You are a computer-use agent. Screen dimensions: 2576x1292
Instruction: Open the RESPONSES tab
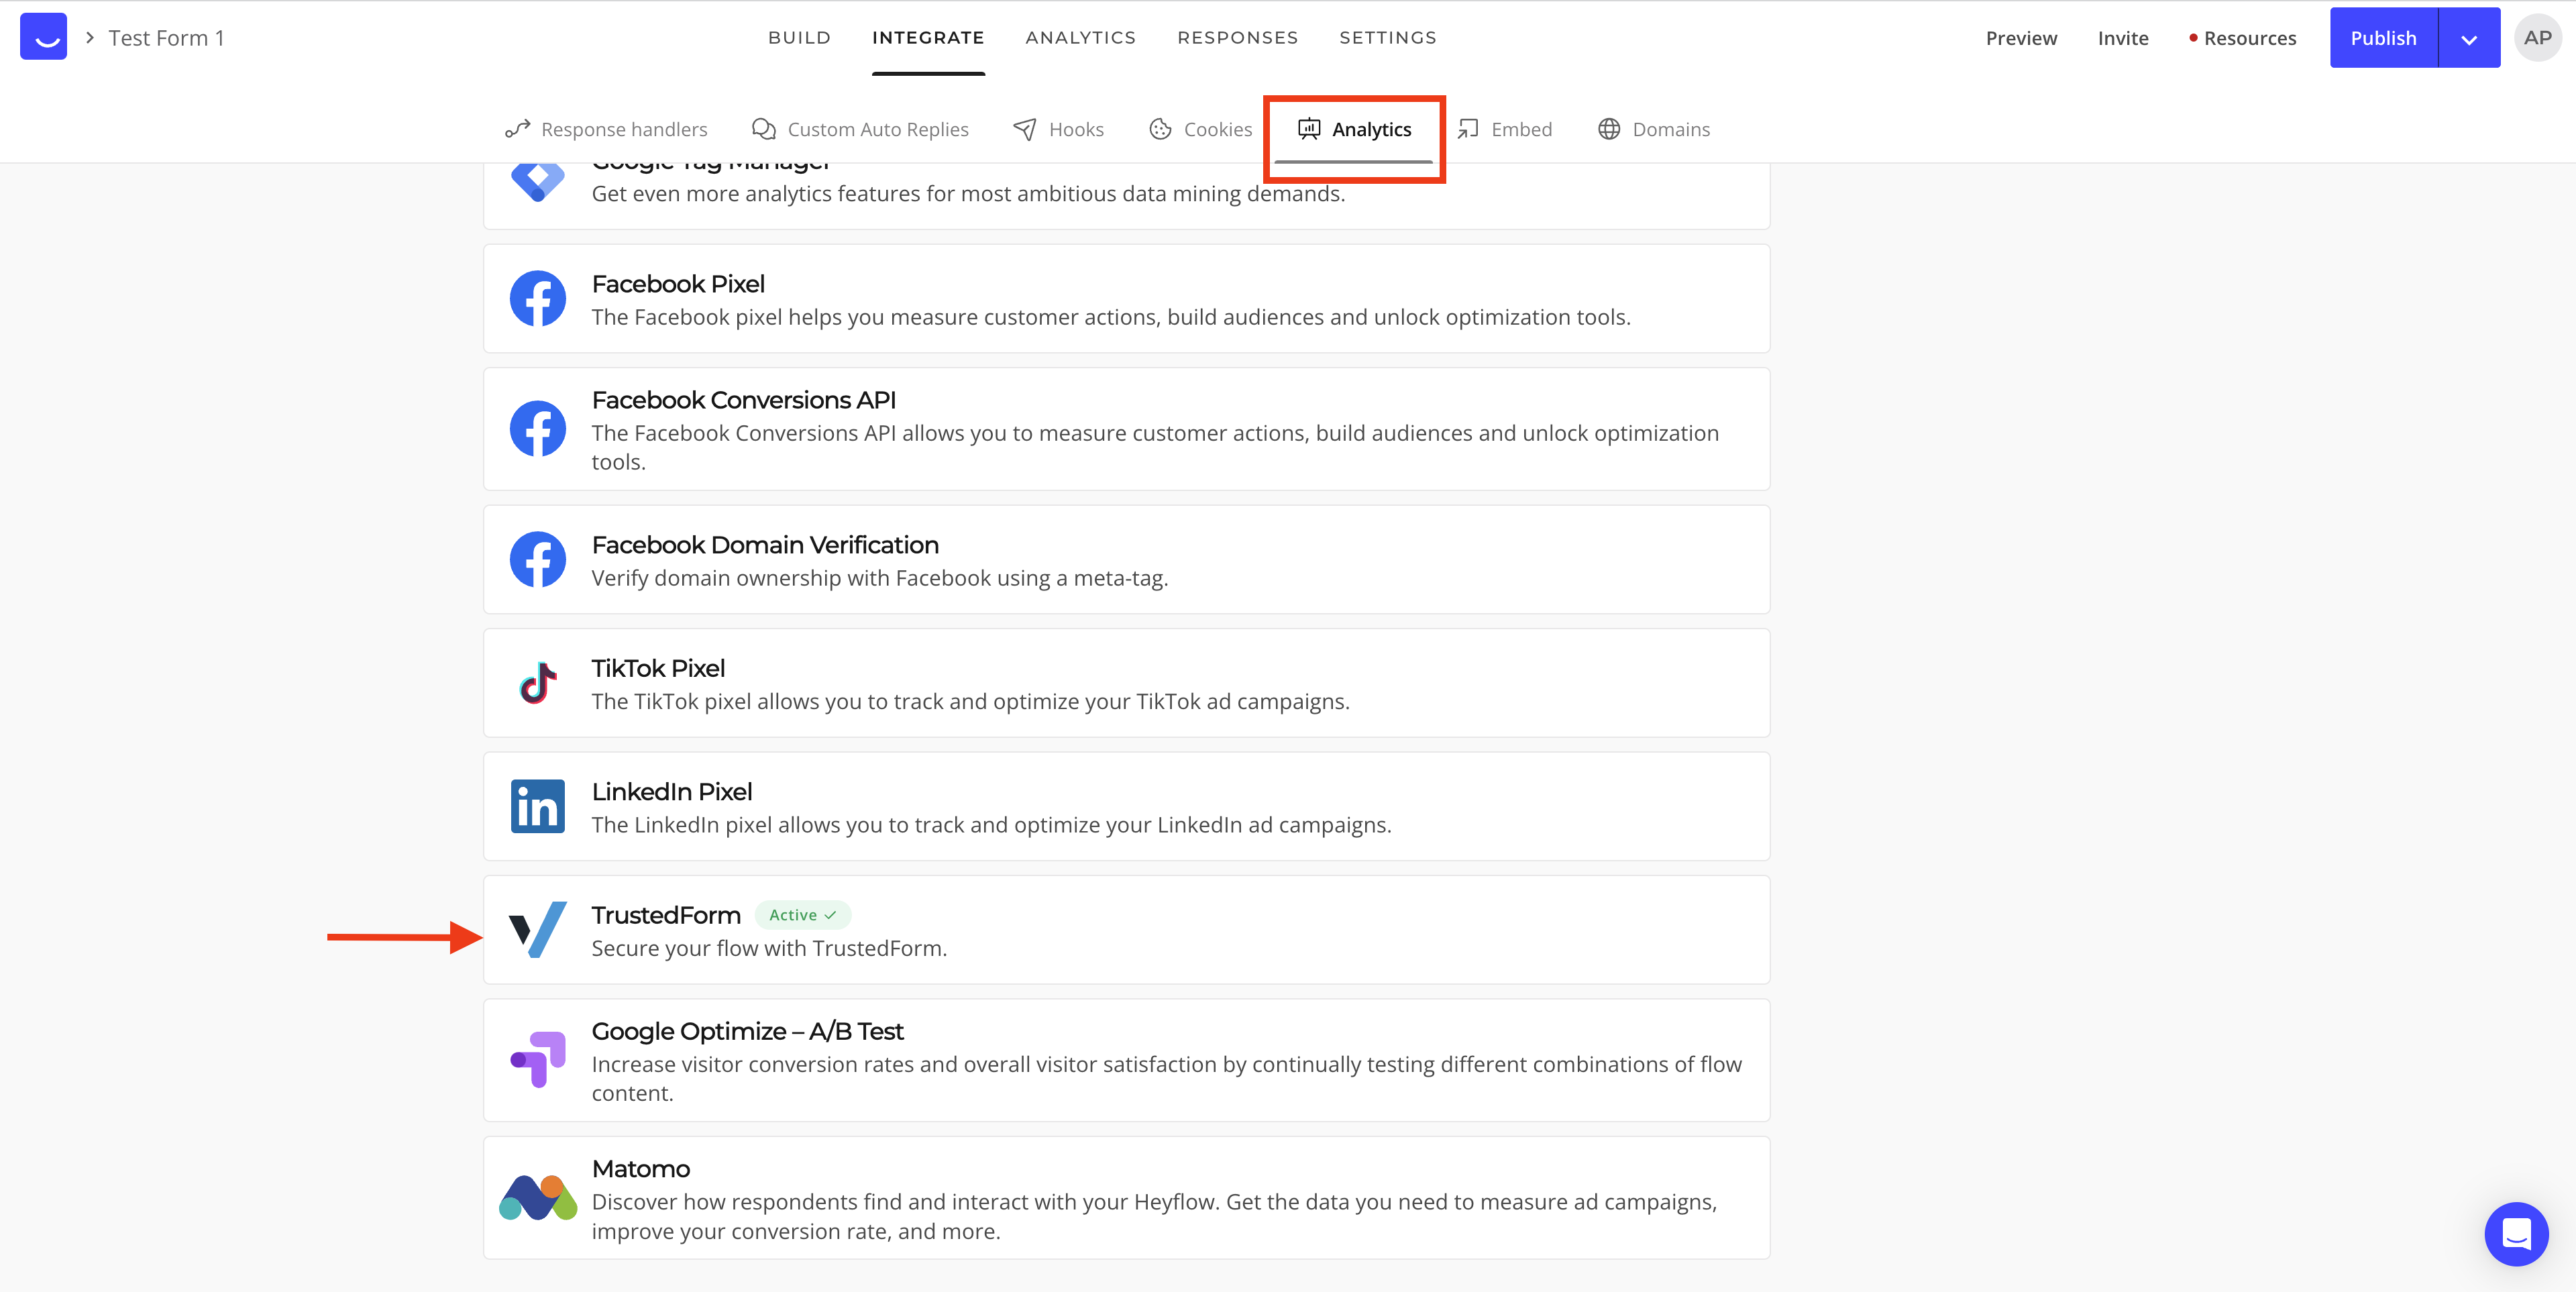pyautogui.click(x=1237, y=38)
